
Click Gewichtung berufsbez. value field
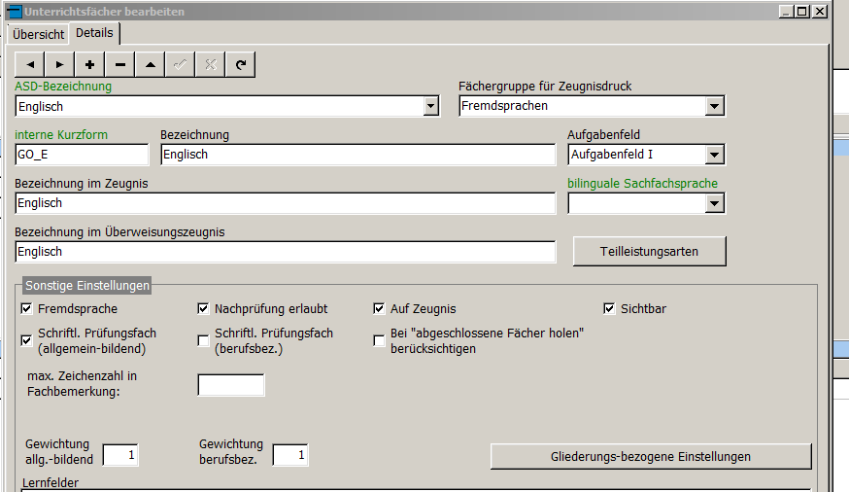point(290,455)
